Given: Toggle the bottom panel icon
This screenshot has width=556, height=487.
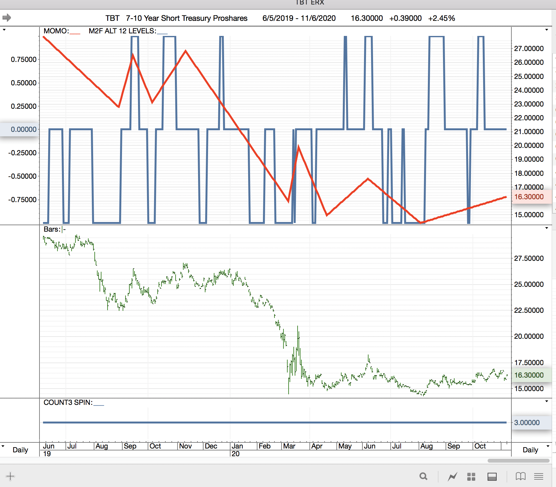Looking at the screenshot, I should (492, 477).
